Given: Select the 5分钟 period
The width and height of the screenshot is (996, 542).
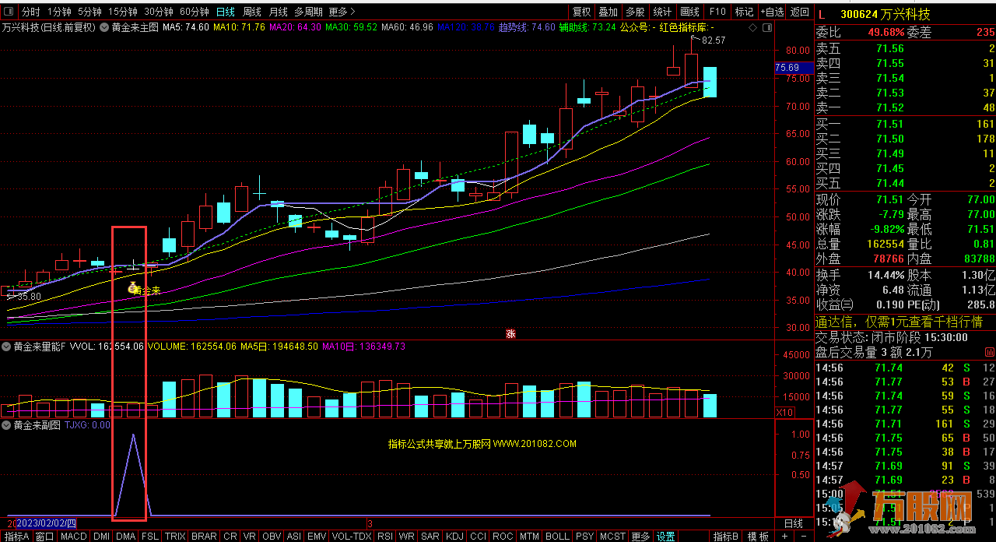Looking at the screenshot, I should [89, 12].
